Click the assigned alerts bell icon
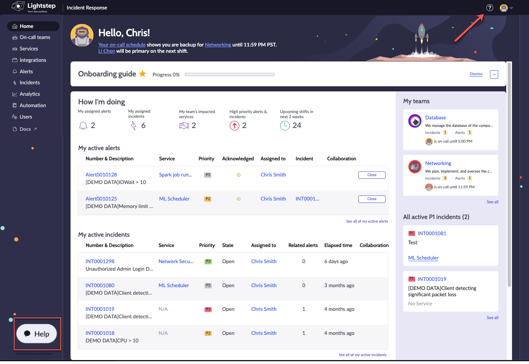Screen dimensions: 529x364 tap(83, 126)
